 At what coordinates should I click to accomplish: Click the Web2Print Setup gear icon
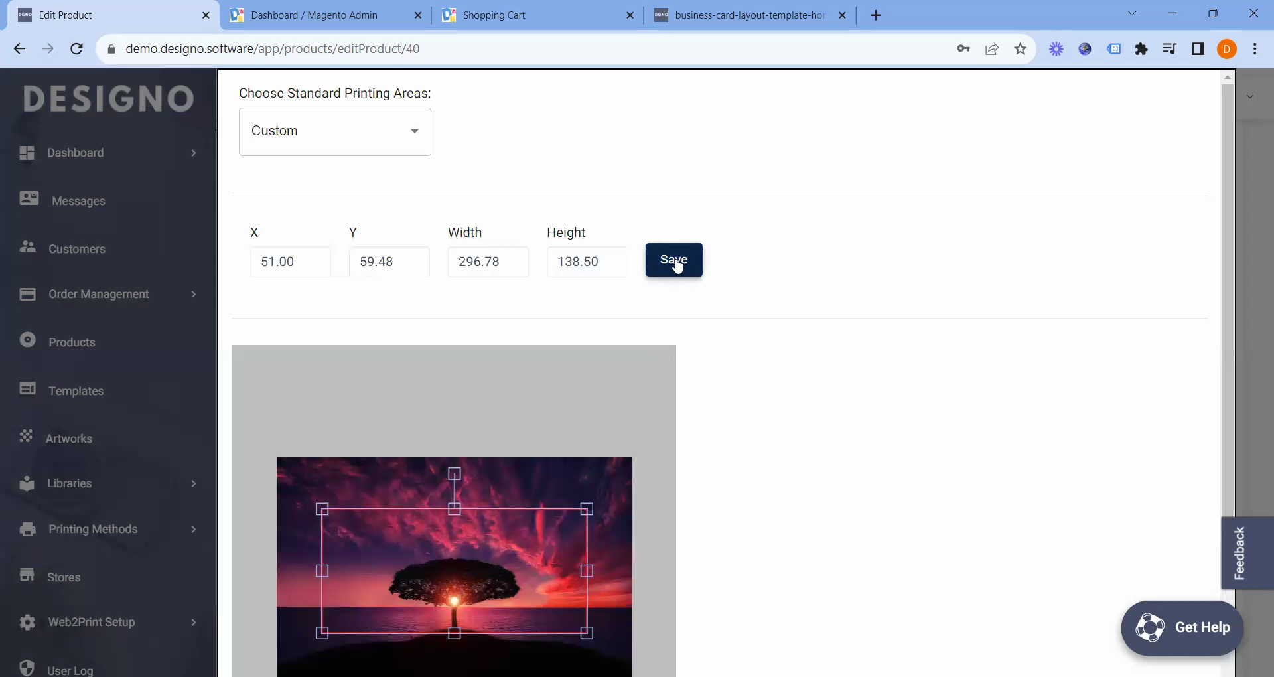click(x=27, y=622)
